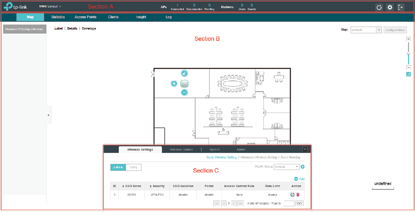Click the map zoom slider handle
This screenshot has height=212, width=415.
pyautogui.click(x=408, y=53)
